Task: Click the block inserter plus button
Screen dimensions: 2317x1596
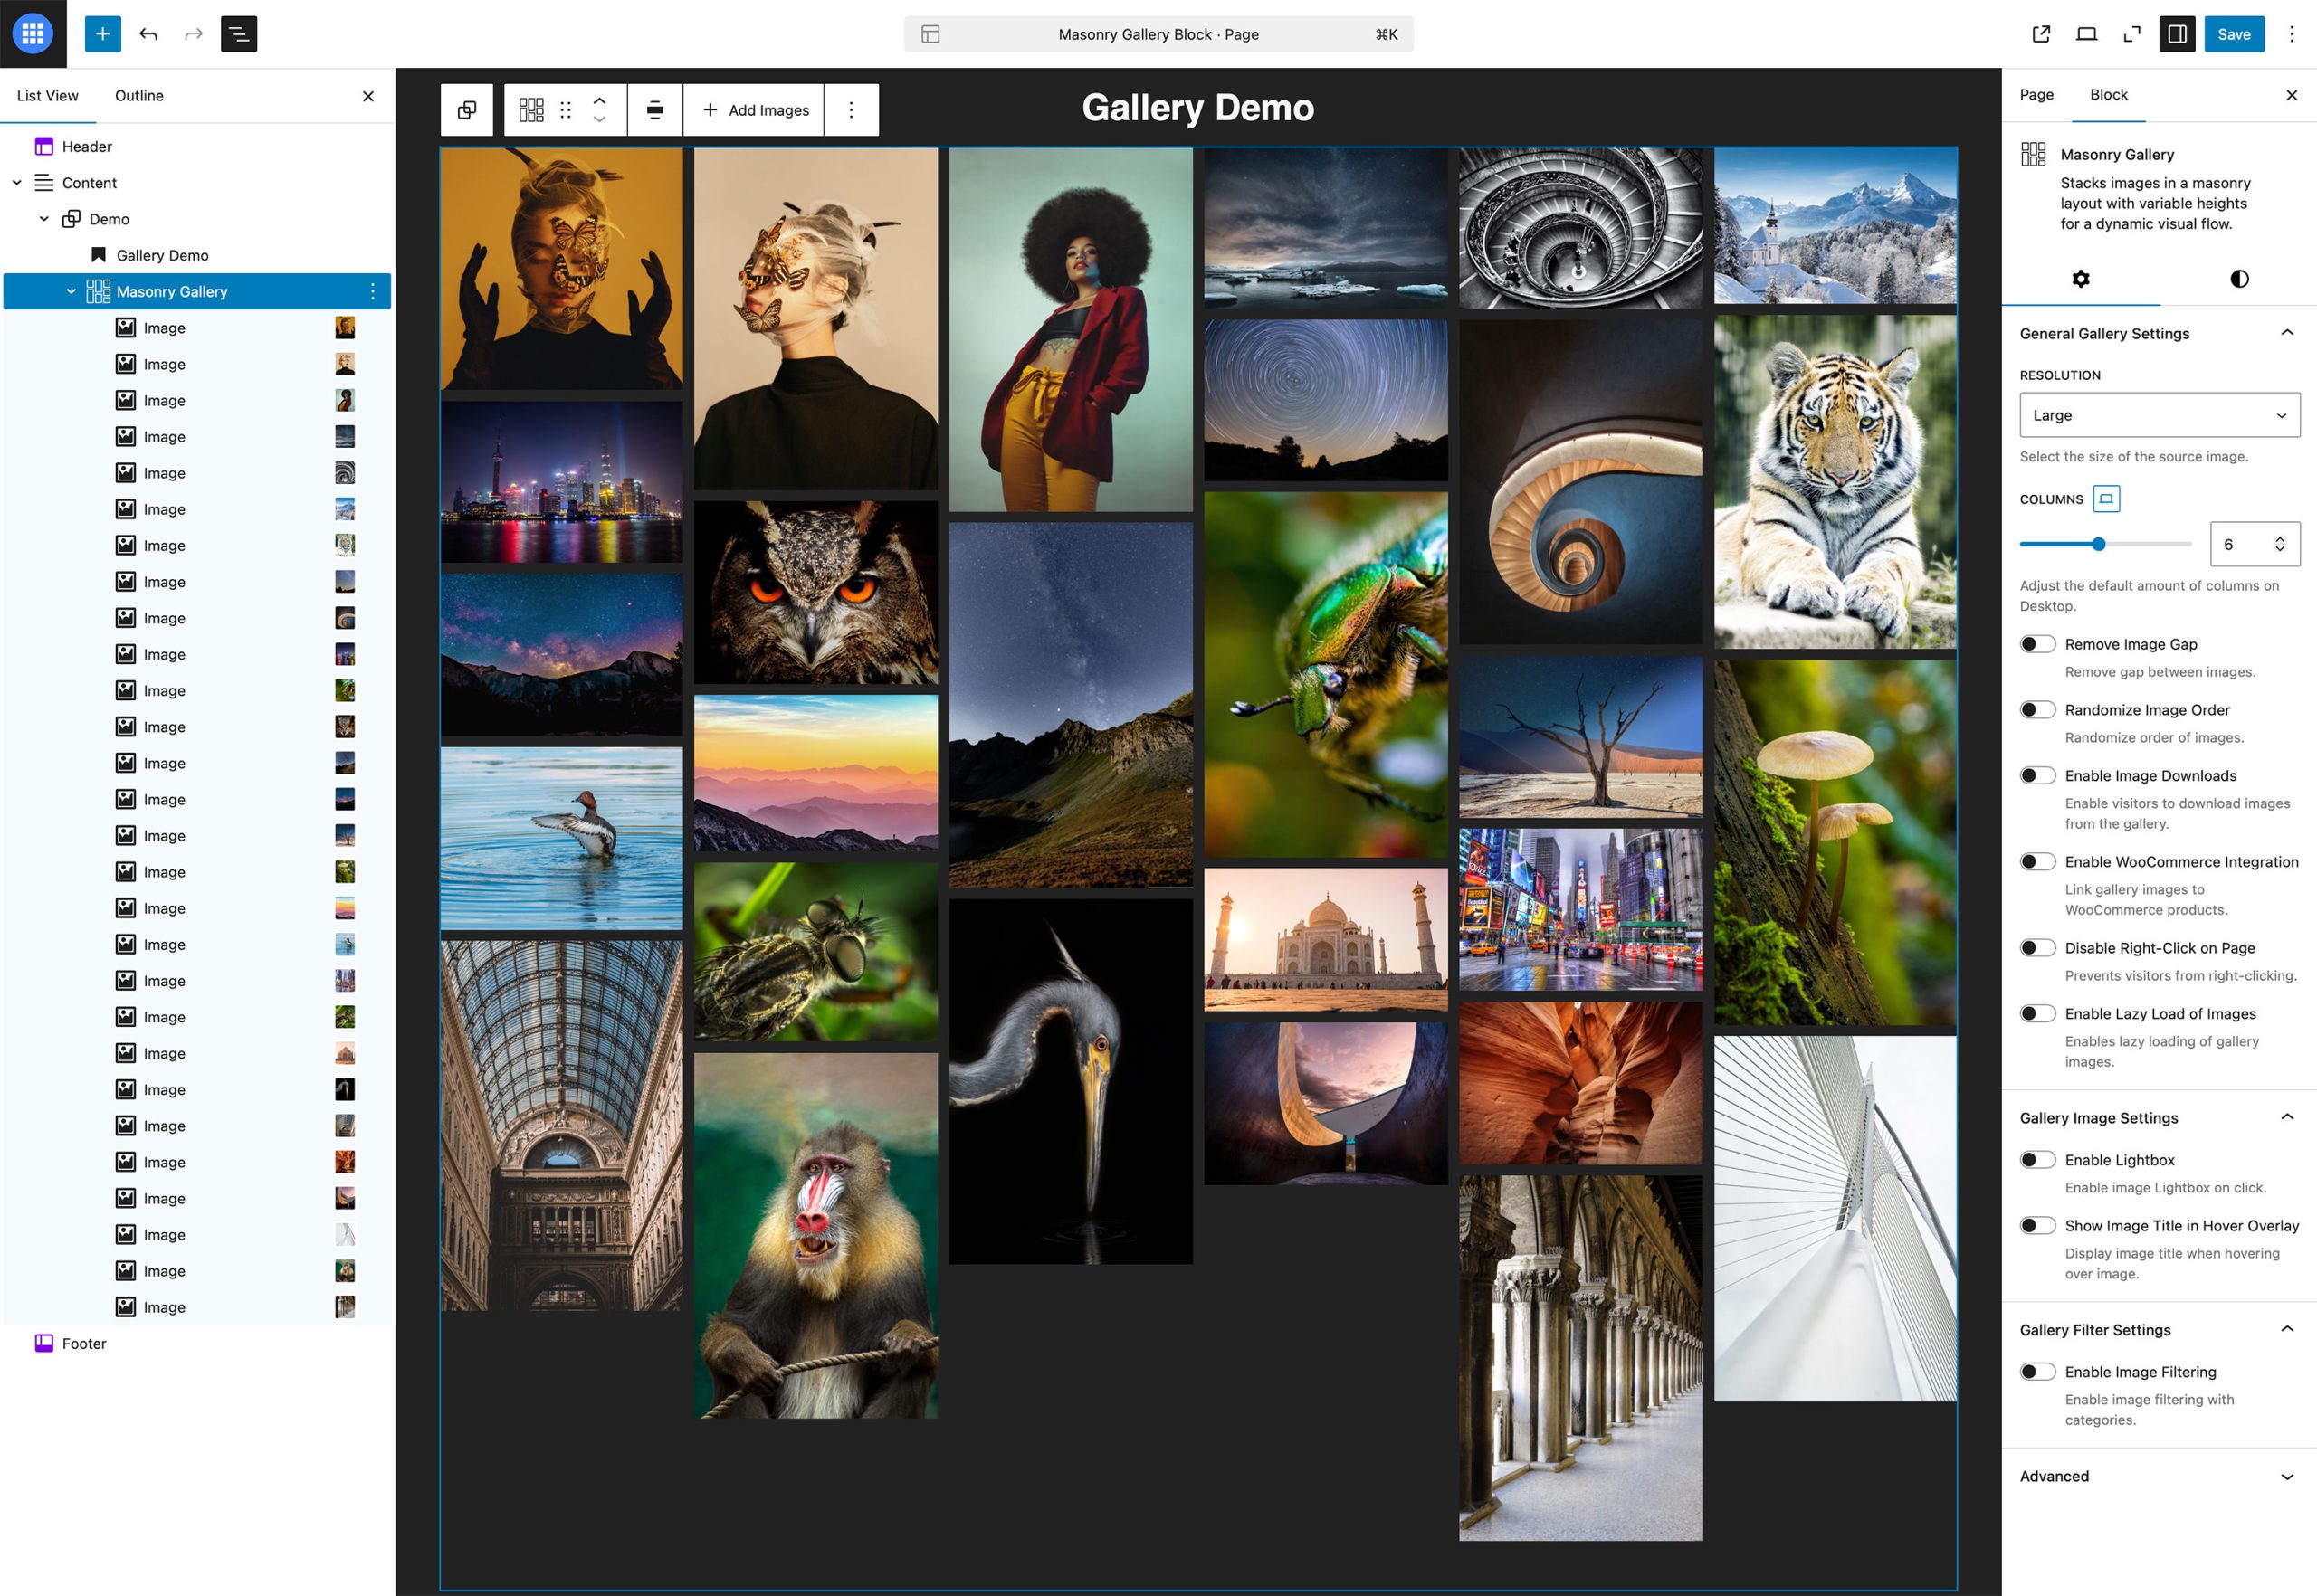Action: pyautogui.click(x=102, y=34)
